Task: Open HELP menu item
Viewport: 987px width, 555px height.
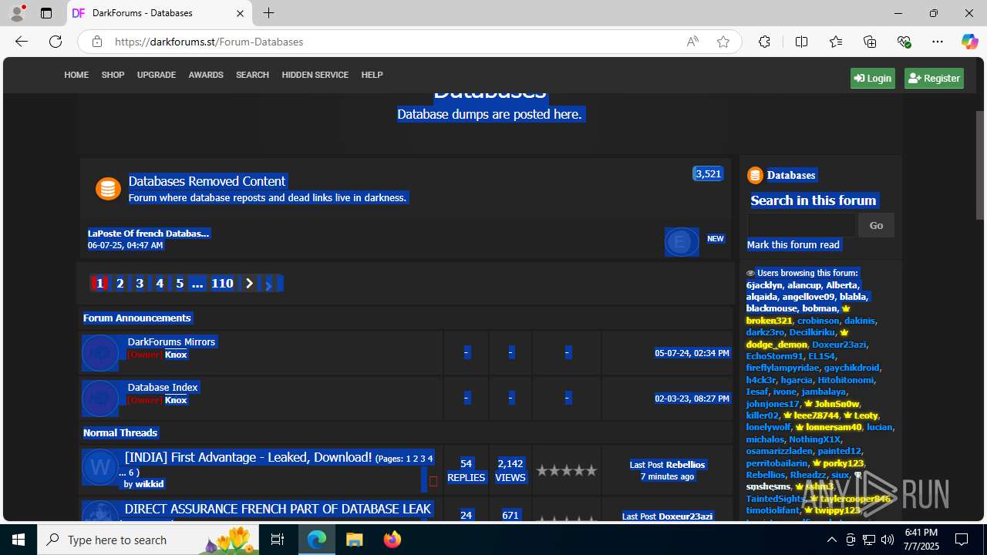Action: 372,75
